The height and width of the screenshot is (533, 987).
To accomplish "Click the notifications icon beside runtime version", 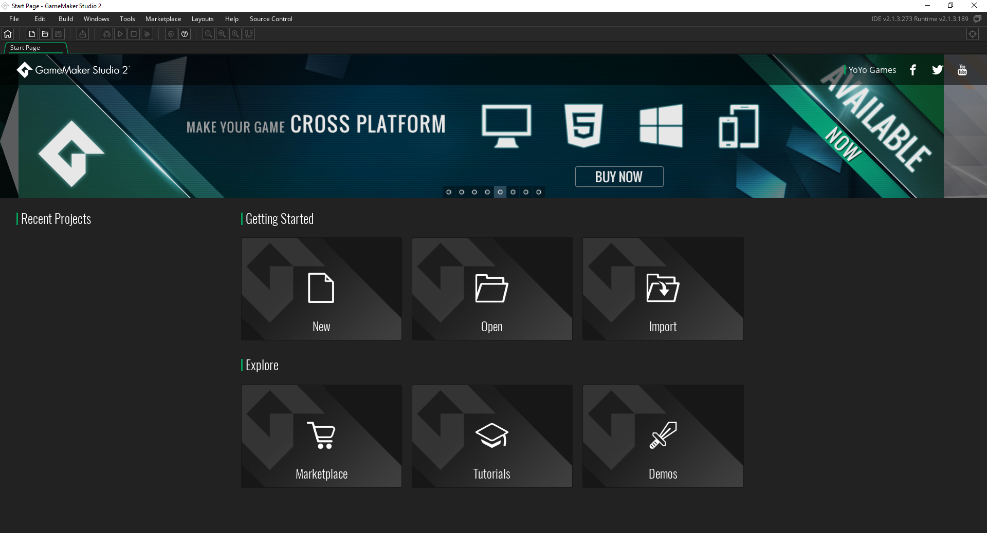I will (x=977, y=19).
